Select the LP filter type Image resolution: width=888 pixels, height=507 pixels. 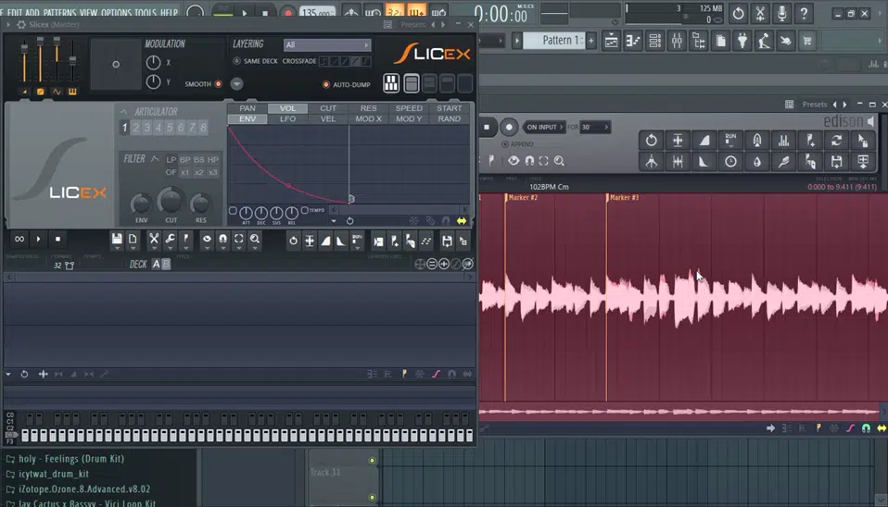coord(171,159)
